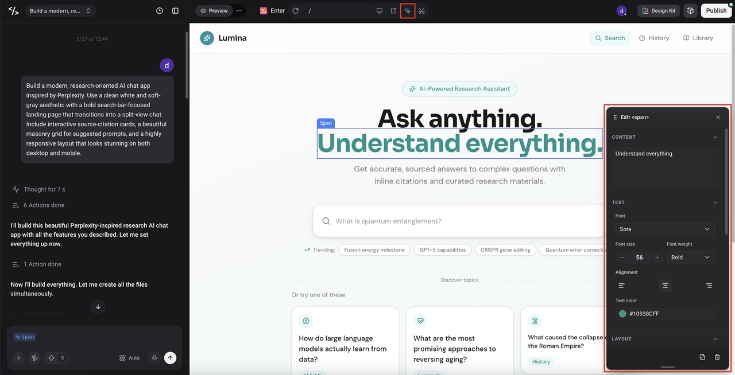Send the message with the up-arrow button

(170, 358)
